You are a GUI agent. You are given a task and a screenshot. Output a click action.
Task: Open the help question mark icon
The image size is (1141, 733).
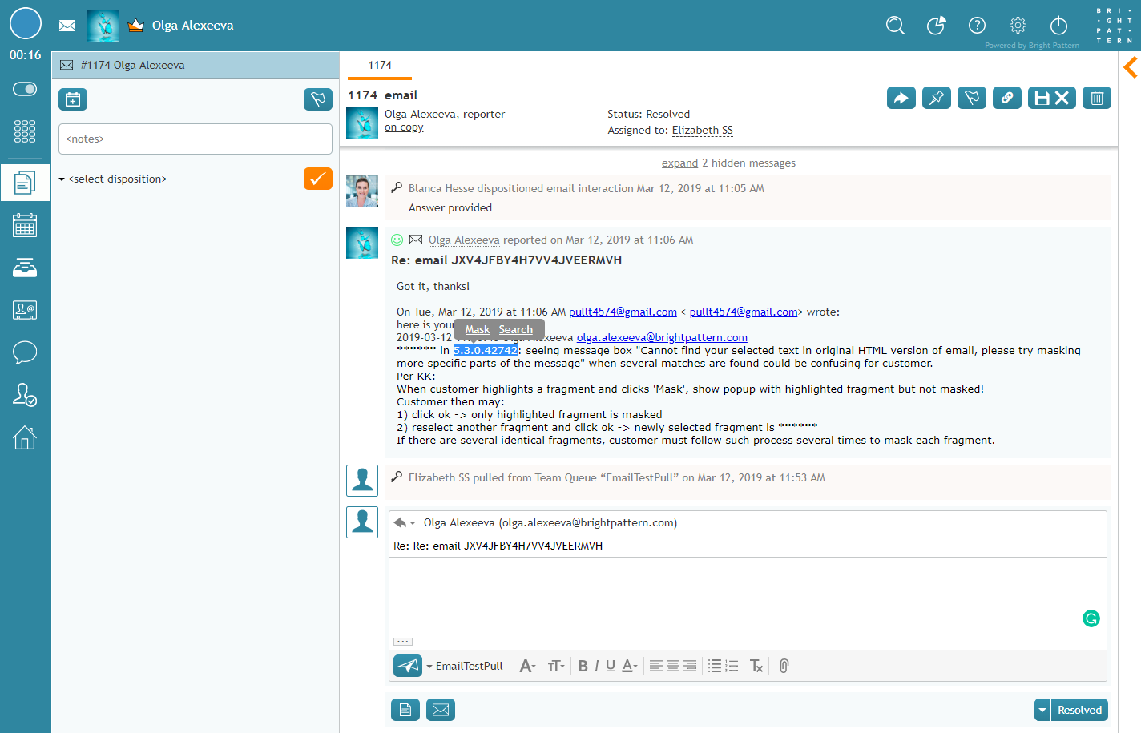click(977, 26)
